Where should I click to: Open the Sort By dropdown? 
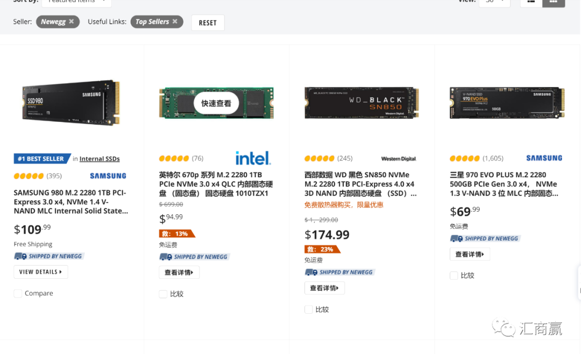tap(76, 2)
